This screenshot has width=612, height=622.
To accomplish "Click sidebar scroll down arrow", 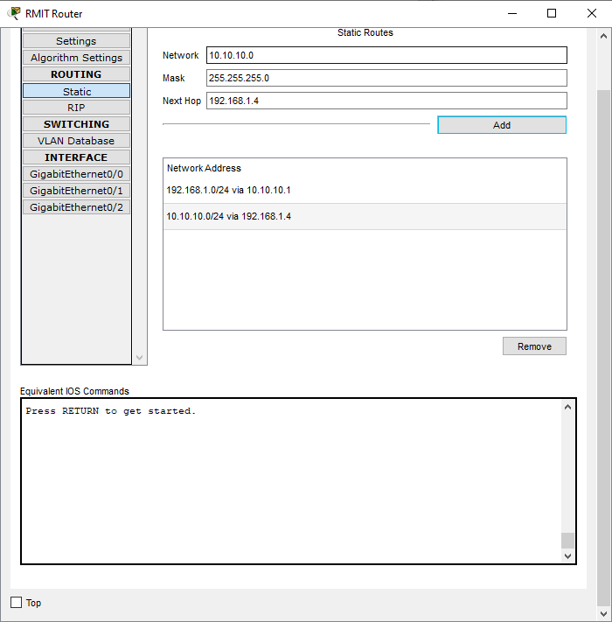I will tap(139, 358).
